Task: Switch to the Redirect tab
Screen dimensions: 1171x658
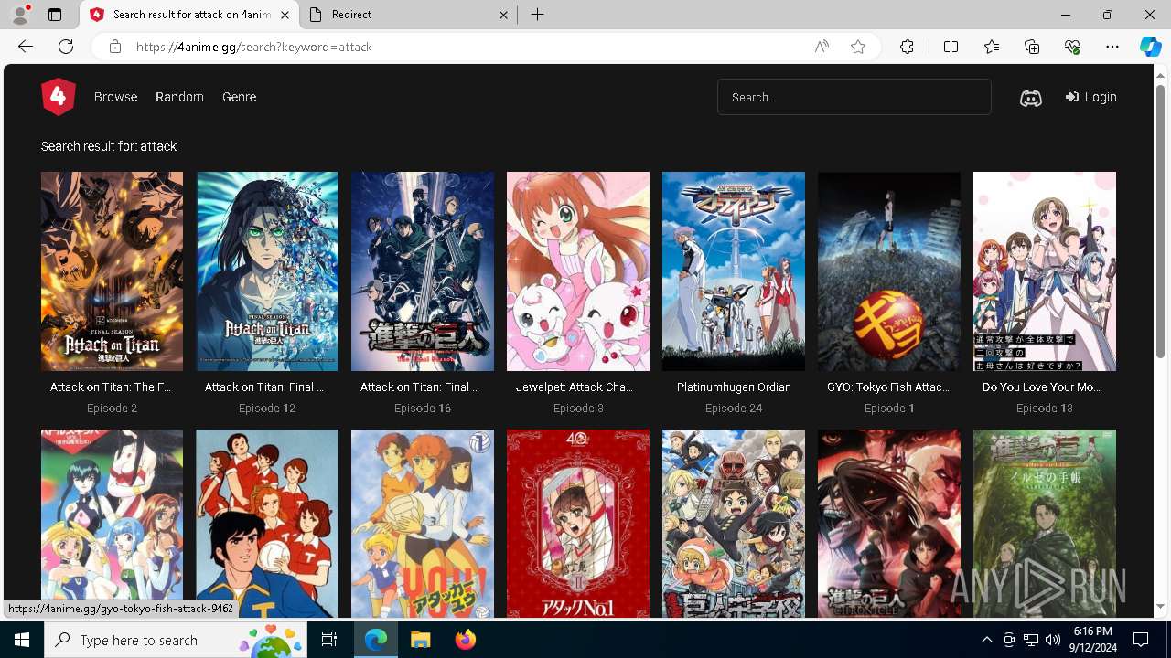Action: click(408, 15)
